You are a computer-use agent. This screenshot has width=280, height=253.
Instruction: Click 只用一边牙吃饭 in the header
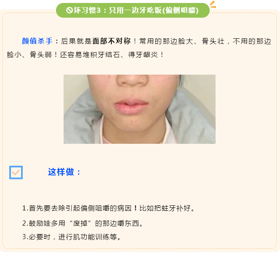(x=135, y=10)
